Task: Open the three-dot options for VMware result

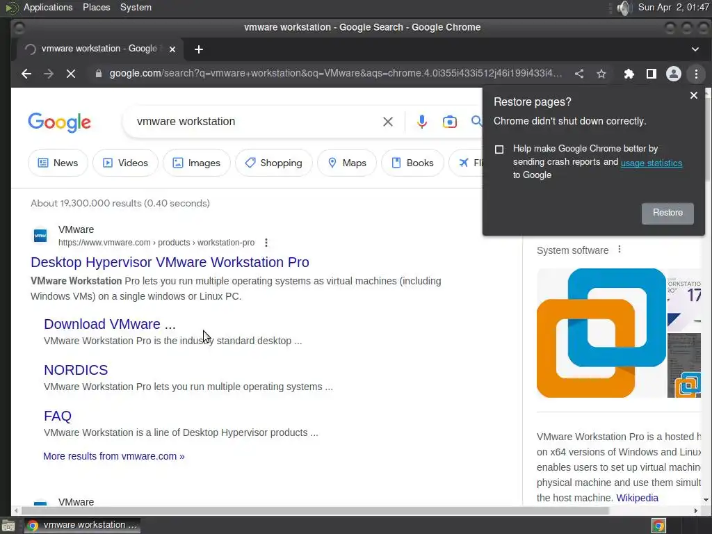Action: tap(266, 243)
